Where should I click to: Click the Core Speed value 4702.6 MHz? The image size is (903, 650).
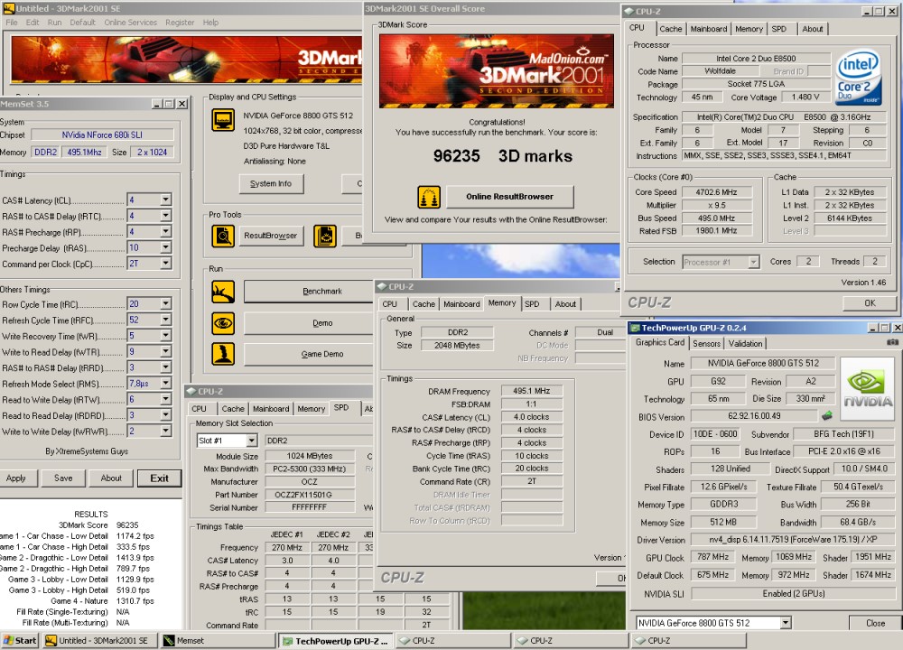716,192
